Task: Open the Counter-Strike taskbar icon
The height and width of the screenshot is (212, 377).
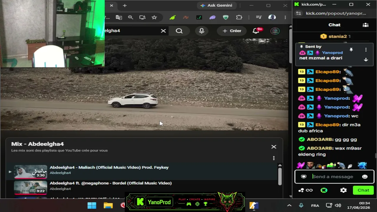Action: click(254, 205)
